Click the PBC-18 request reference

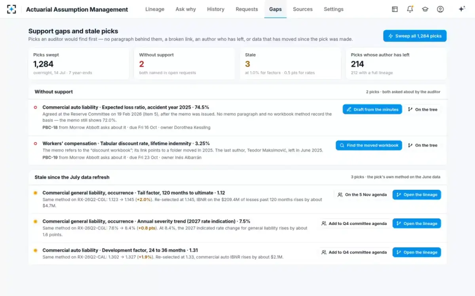(x=50, y=127)
